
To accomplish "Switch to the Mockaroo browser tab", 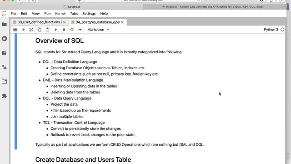I will [x=213, y=7].
